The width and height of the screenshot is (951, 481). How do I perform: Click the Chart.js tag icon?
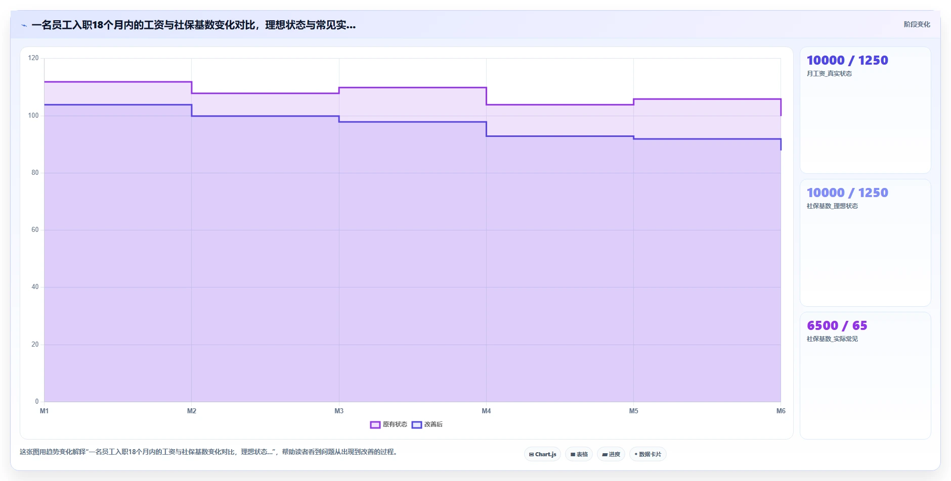coord(531,454)
